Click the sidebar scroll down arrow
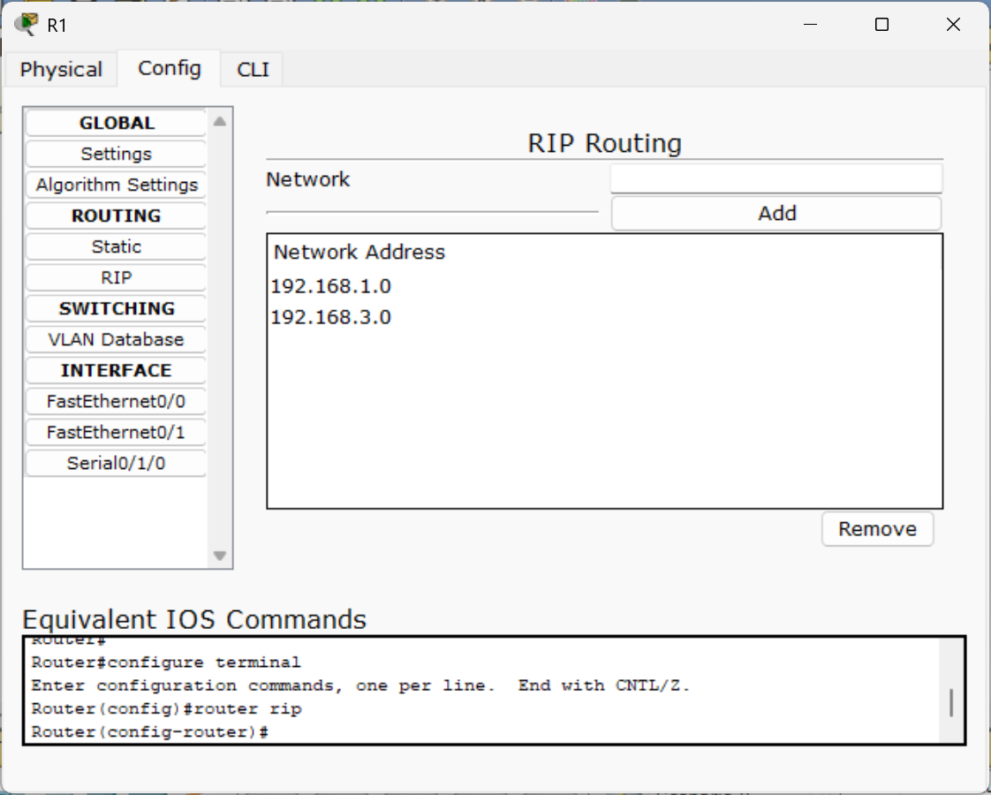This screenshot has width=991, height=795. (x=220, y=556)
